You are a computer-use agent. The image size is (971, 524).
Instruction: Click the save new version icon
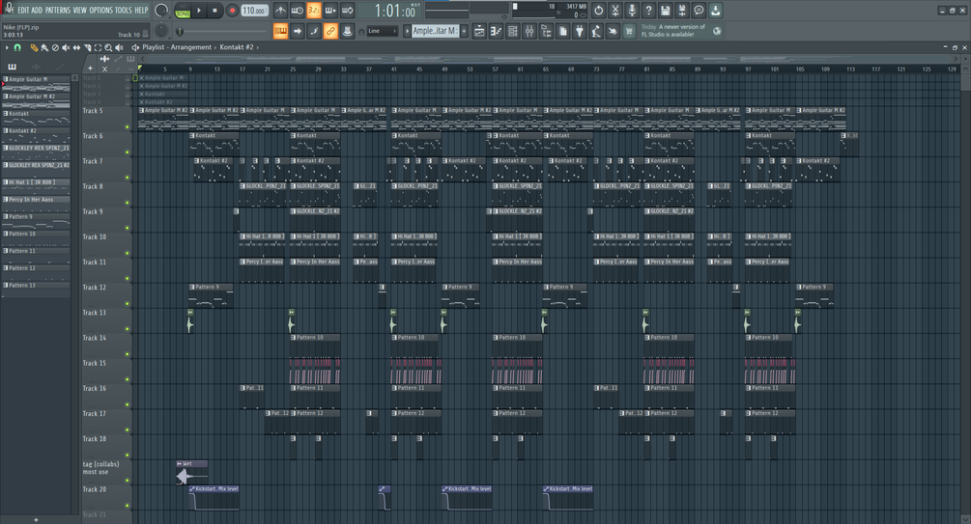[682, 11]
